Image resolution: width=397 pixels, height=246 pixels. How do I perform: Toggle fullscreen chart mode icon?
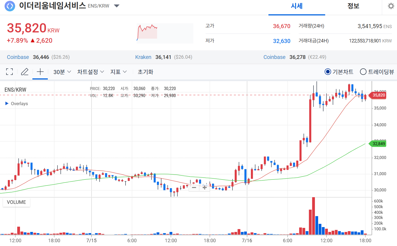[9, 72]
